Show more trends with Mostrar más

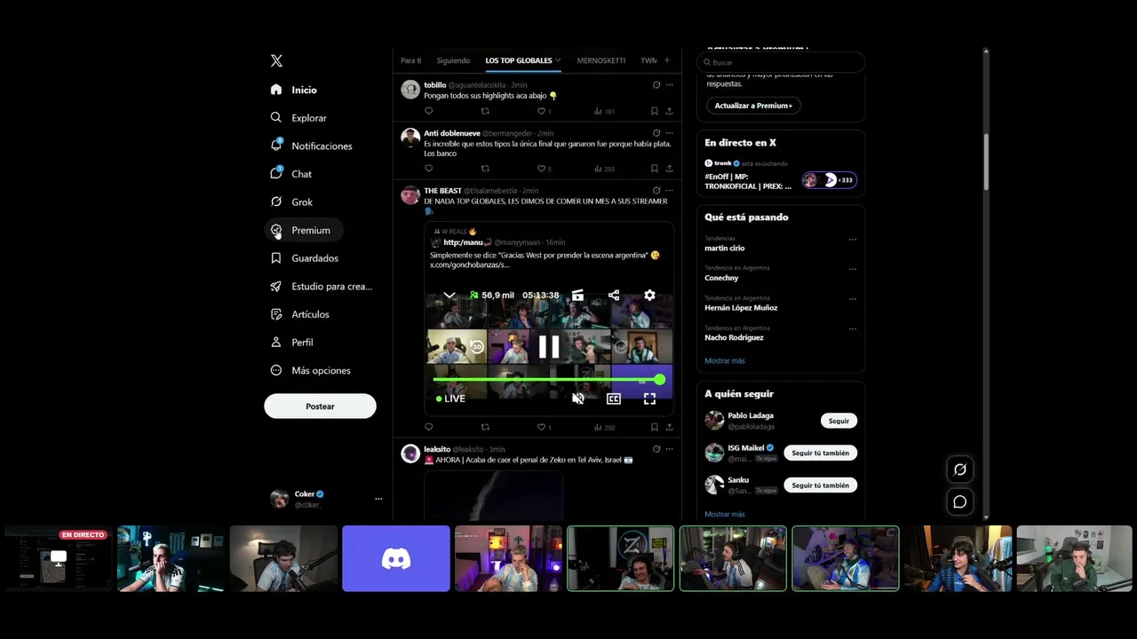coord(725,361)
